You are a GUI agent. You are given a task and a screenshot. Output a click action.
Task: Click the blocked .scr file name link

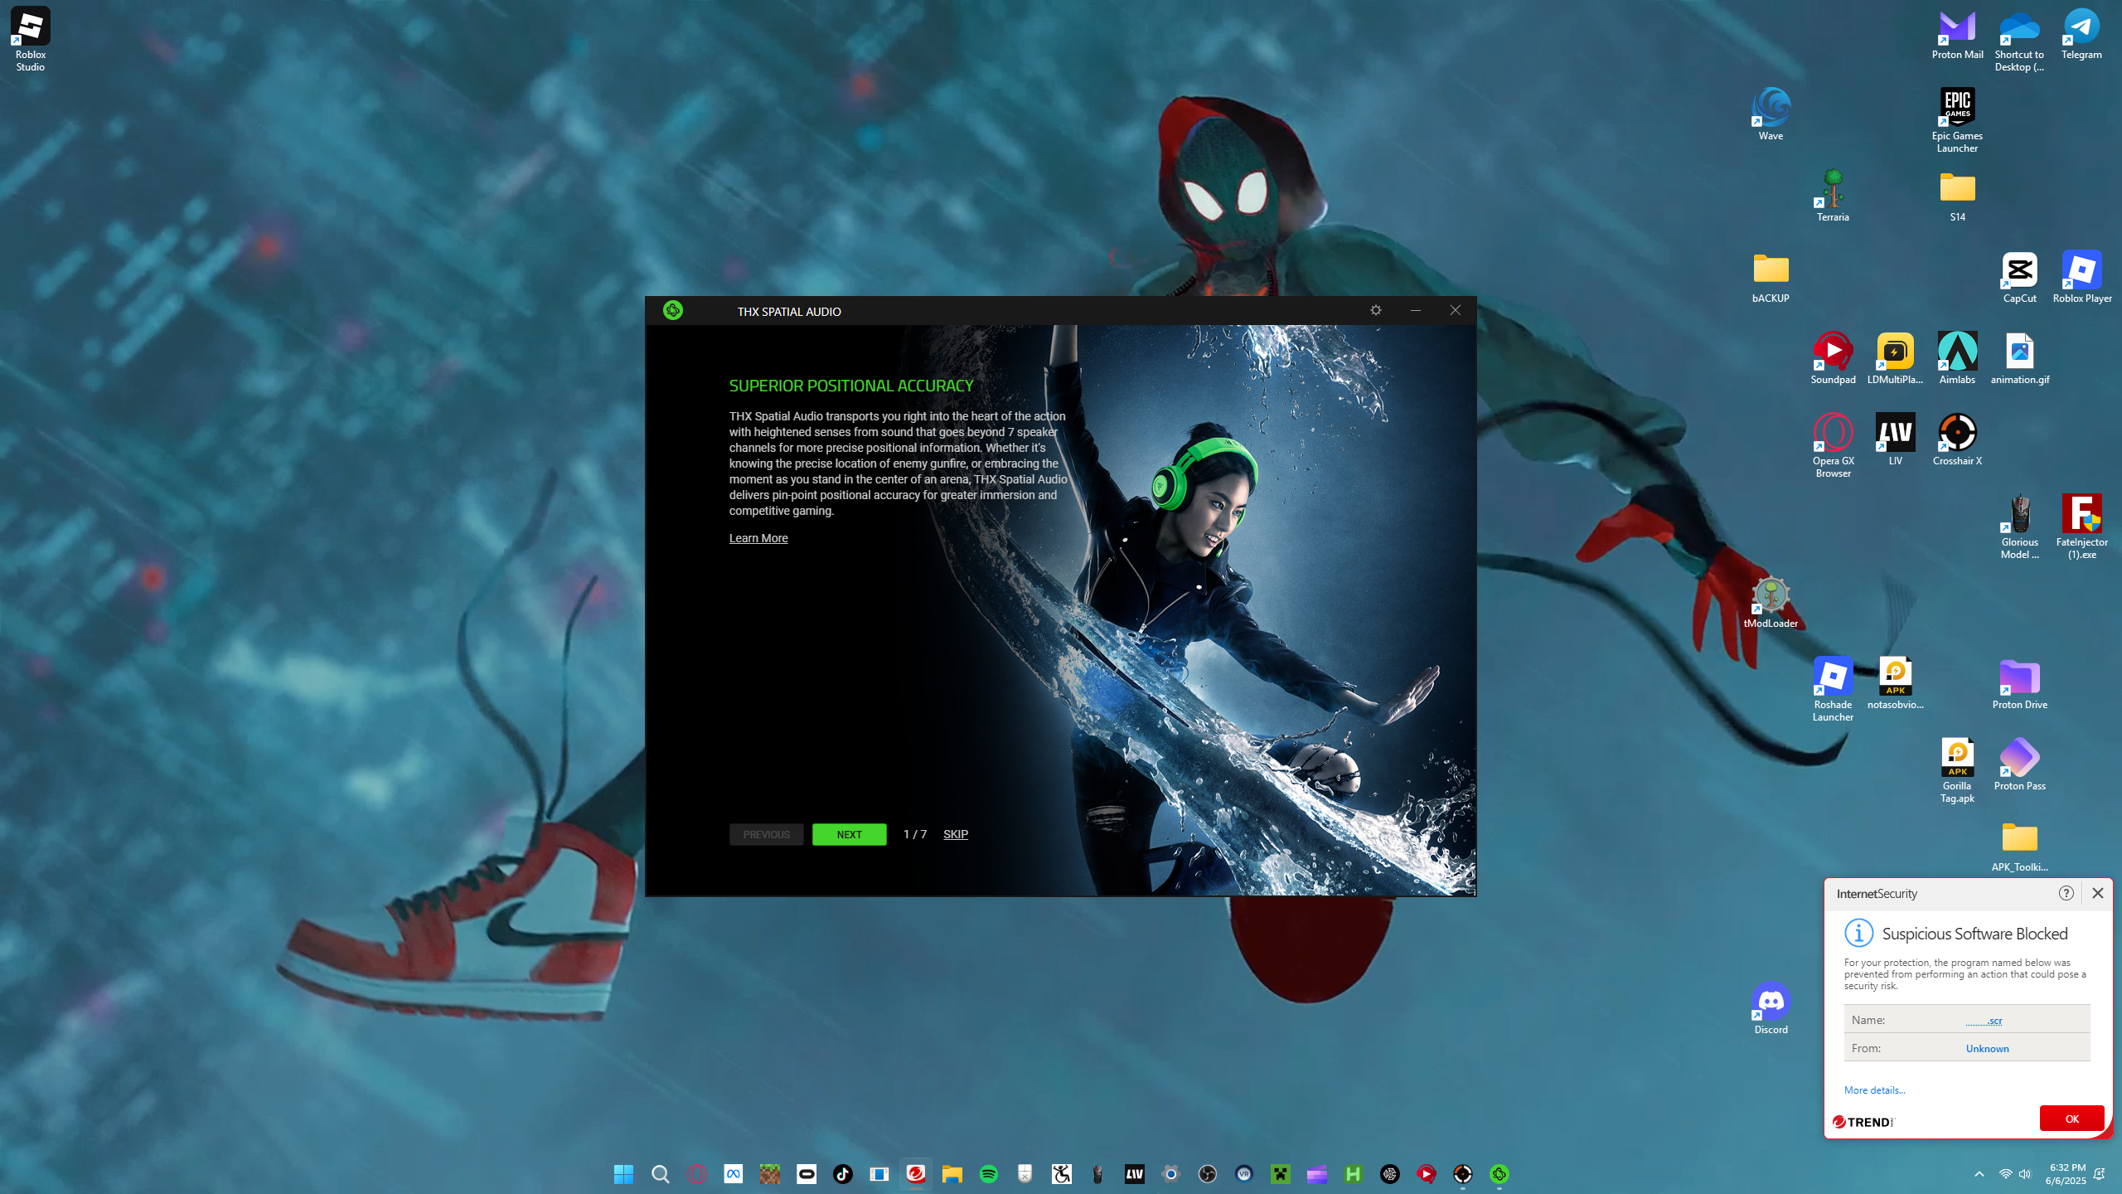click(x=1984, y=1021)
